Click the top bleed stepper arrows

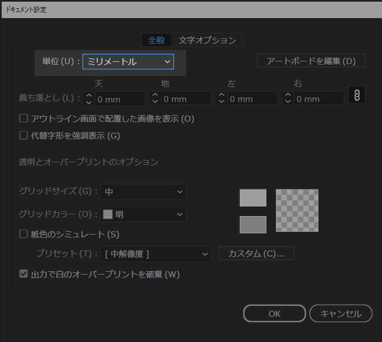(x=89, y=99)
